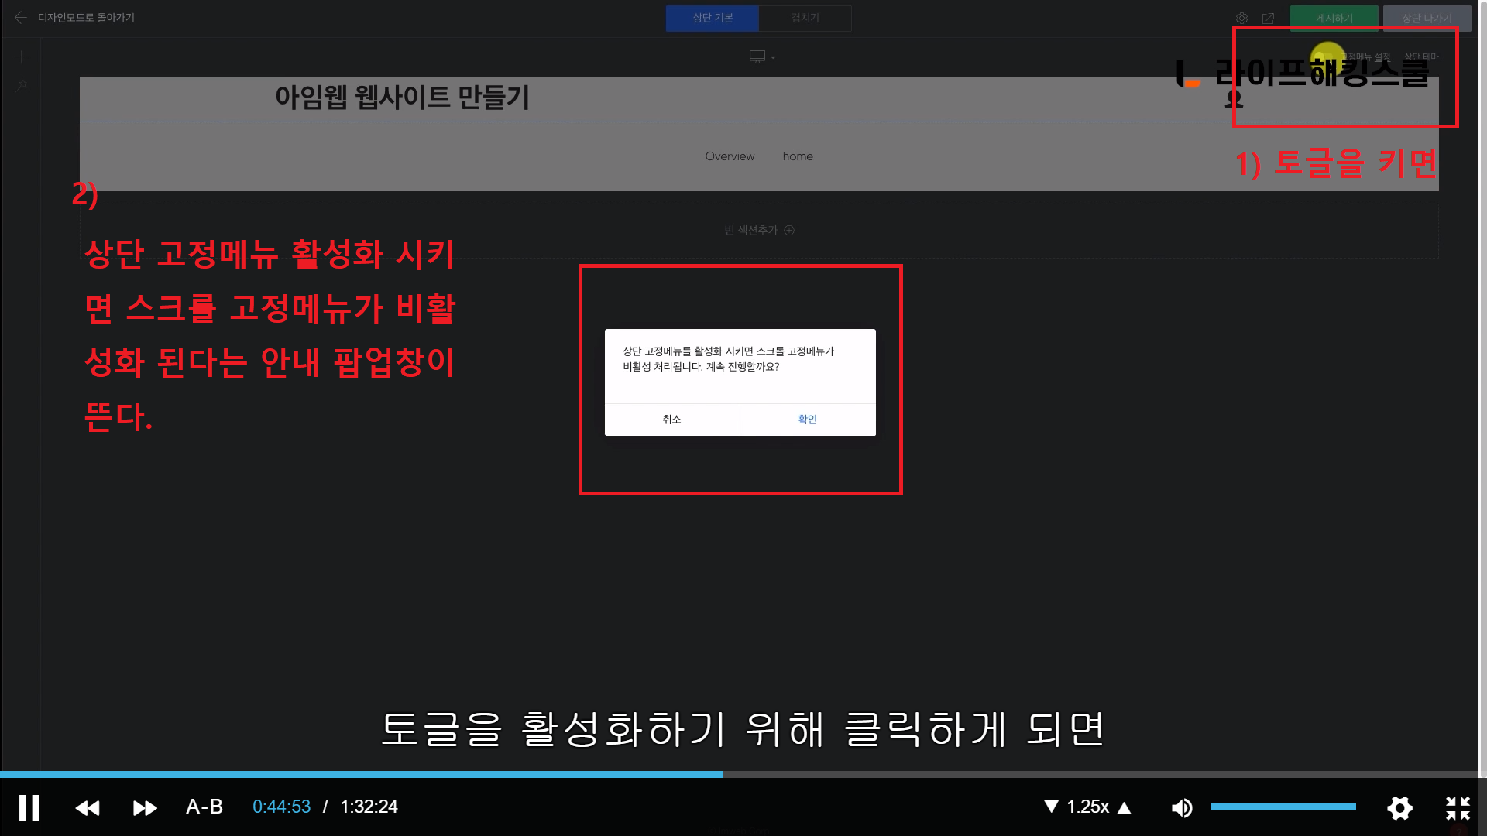1487x836 pixels.
Task: Pause the video playback
Action: 29,807
